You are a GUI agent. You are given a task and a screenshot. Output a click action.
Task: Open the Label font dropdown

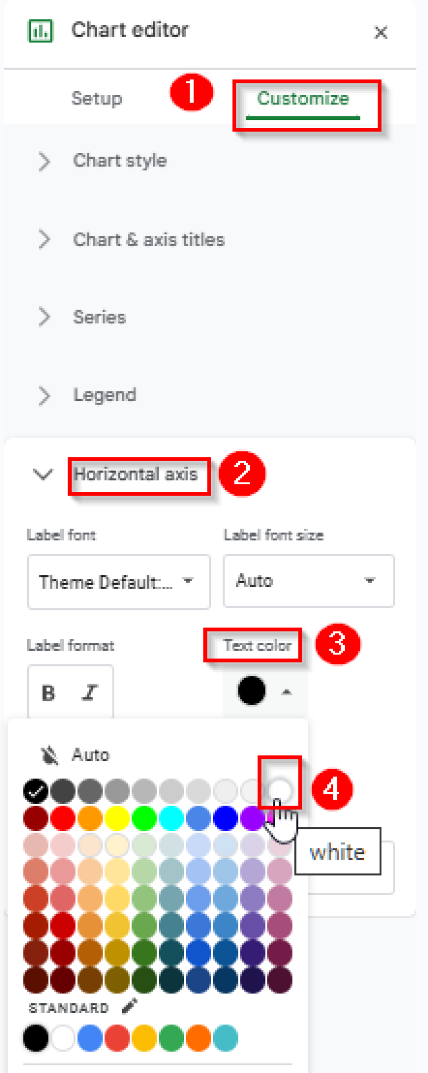[118, 582]
